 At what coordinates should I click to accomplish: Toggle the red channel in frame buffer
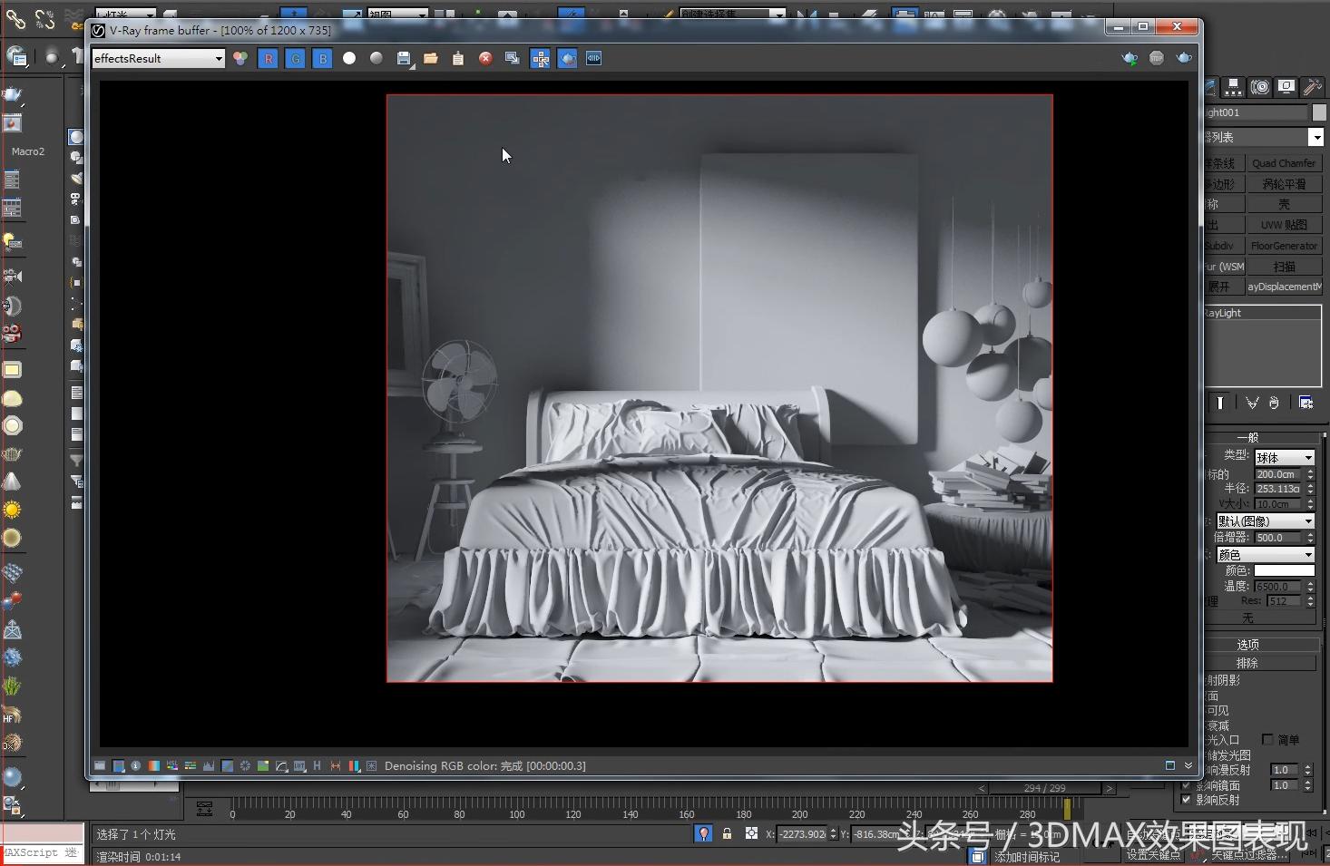click(268, 59)
